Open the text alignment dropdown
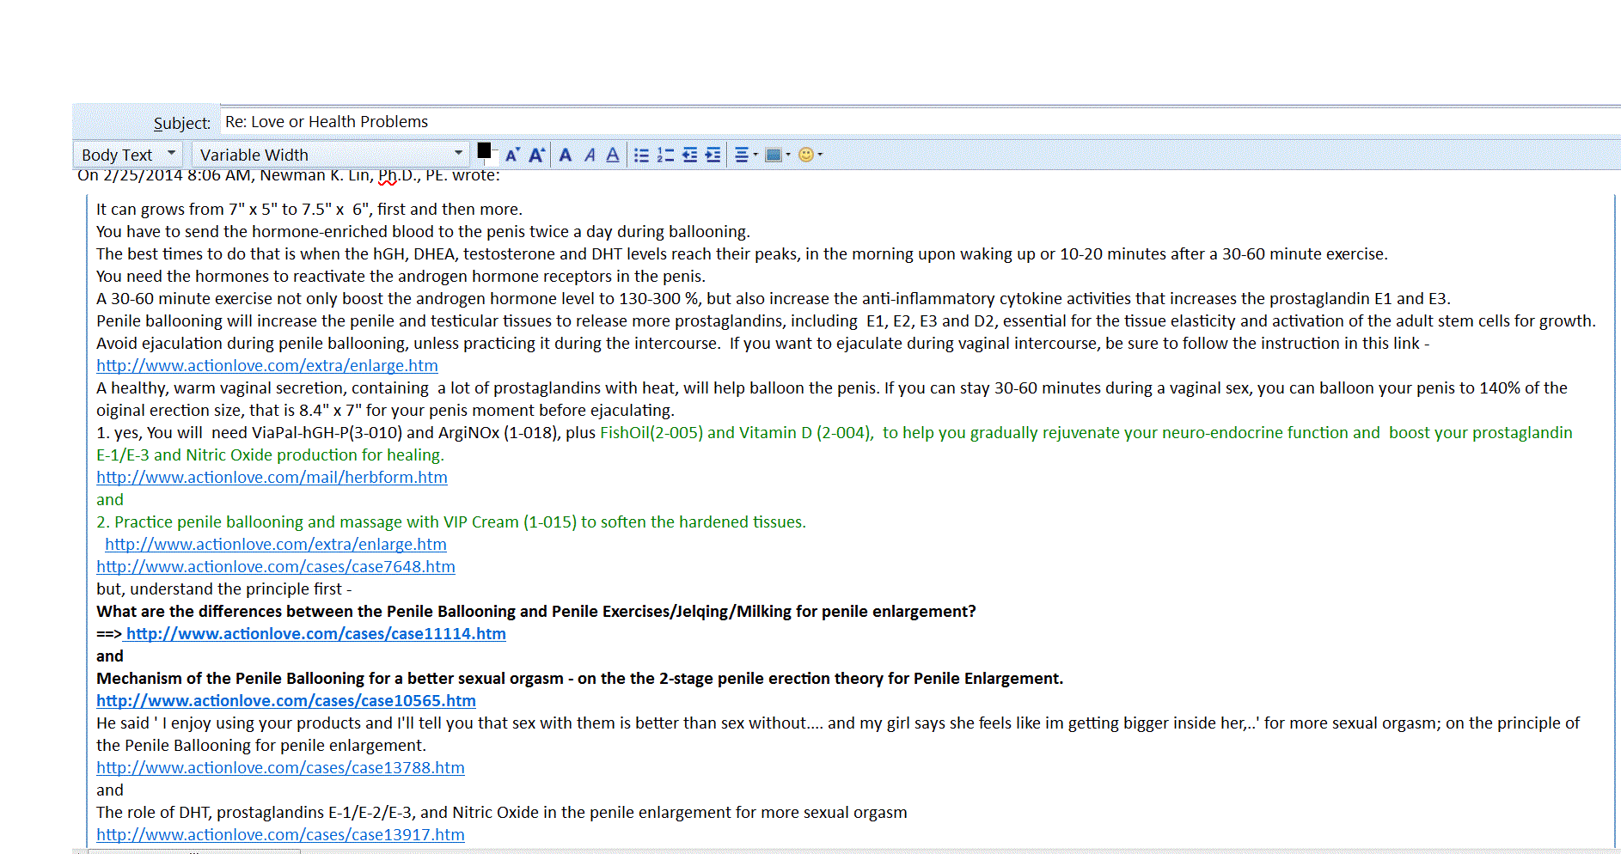 (746, 155)
